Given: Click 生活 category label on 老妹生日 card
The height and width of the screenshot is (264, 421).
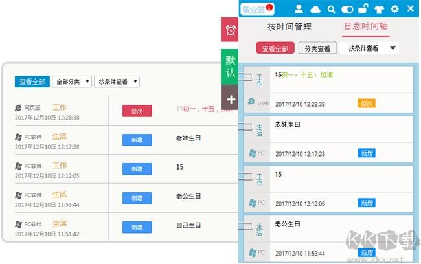Looking at the screenshot, I should 259,130.
